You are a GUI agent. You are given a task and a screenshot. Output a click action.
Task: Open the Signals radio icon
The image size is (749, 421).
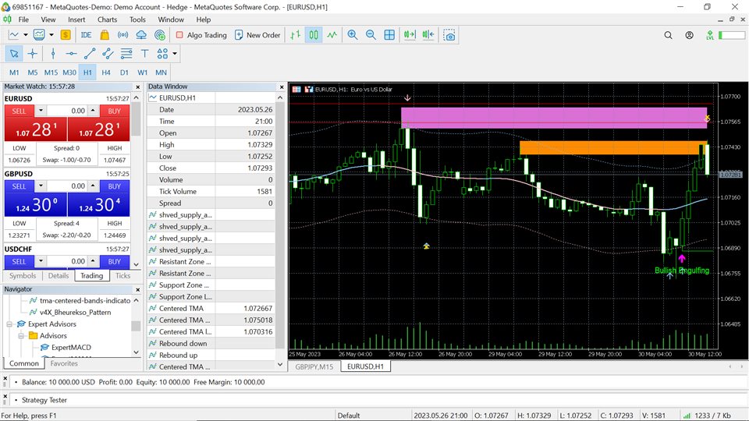tap(122, 35)
